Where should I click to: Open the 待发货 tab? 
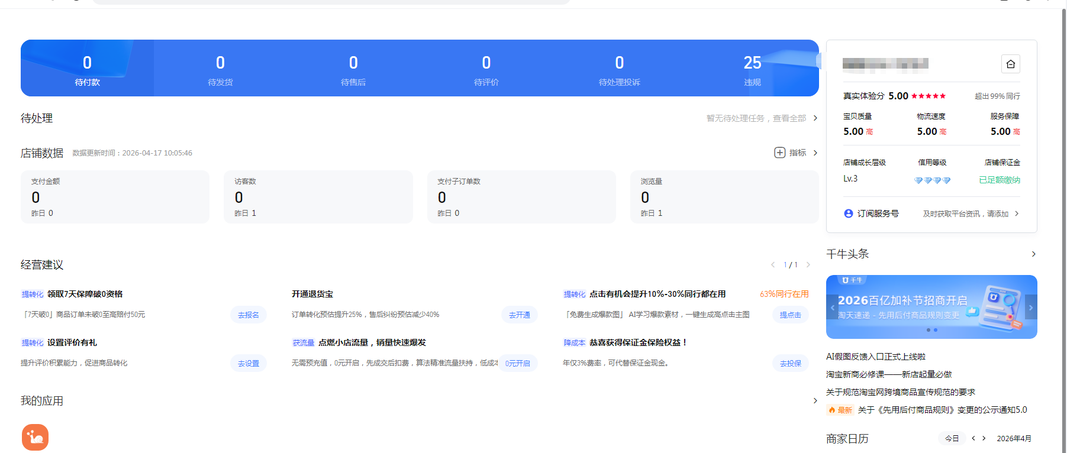(220, 68)
